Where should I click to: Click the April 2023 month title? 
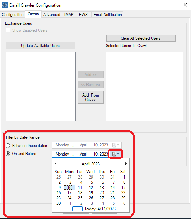[x=91, y=164]
